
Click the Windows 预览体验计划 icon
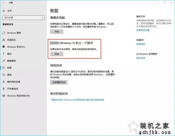[4, 96]
